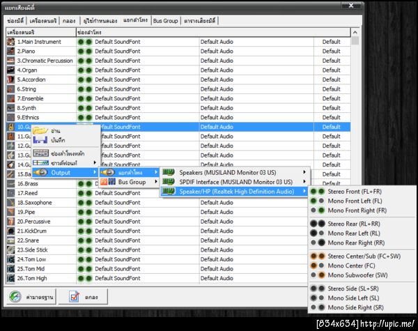Select Mono Front Left (FL) output
Screen dimensions: 418x331
tap(361, 201)
